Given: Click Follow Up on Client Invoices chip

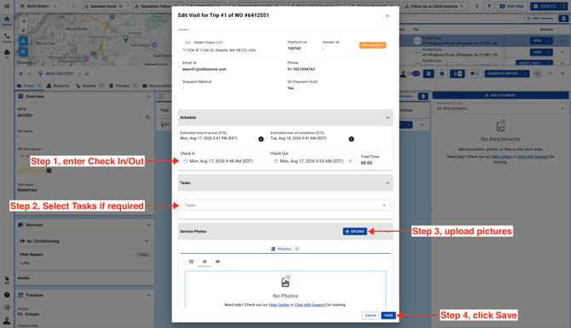Looking at the screenshot, I should pos(435,6).
